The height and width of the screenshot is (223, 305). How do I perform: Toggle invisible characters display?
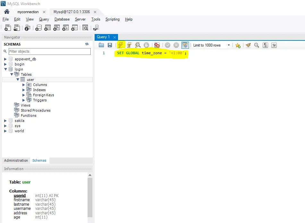tap(265, 45)
